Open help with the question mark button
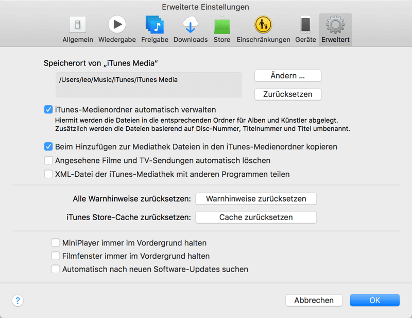 point(18,300)
